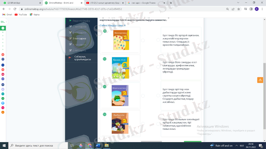Select the radio circle beside the Қазақ тілі book

click(x=143, y=68)
